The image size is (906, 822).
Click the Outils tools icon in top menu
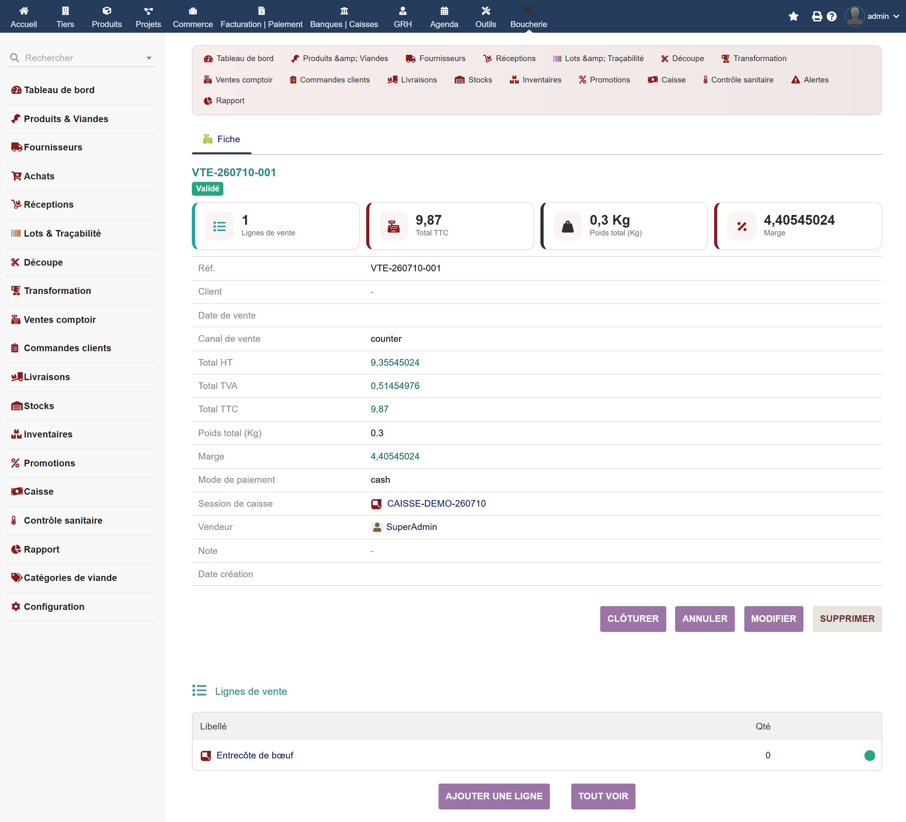coord(486,10)
